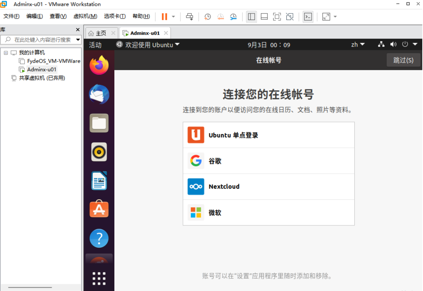Open Rhythmbox from the dock
The width and height of the screenshot is (423, 291).
tap(99, 152)
